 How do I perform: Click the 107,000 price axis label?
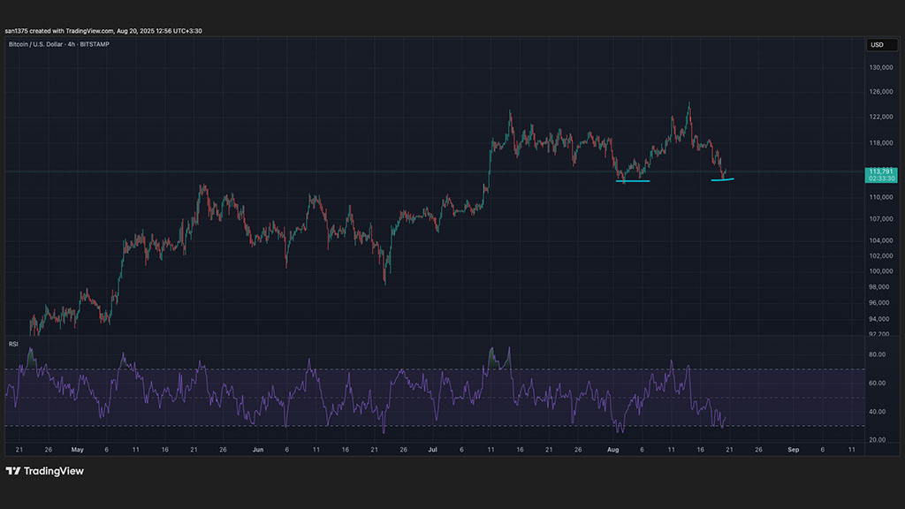(881, 219)
